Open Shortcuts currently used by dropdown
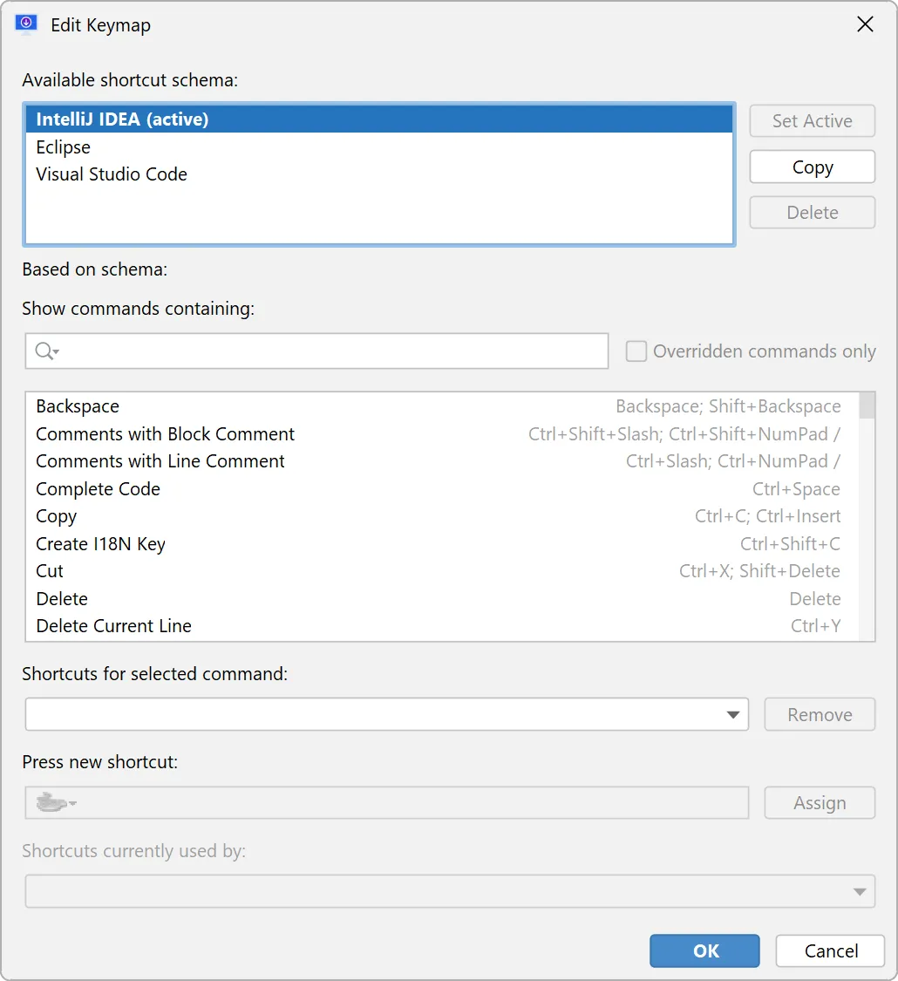 pyautogui.click(x=860, y=891)
